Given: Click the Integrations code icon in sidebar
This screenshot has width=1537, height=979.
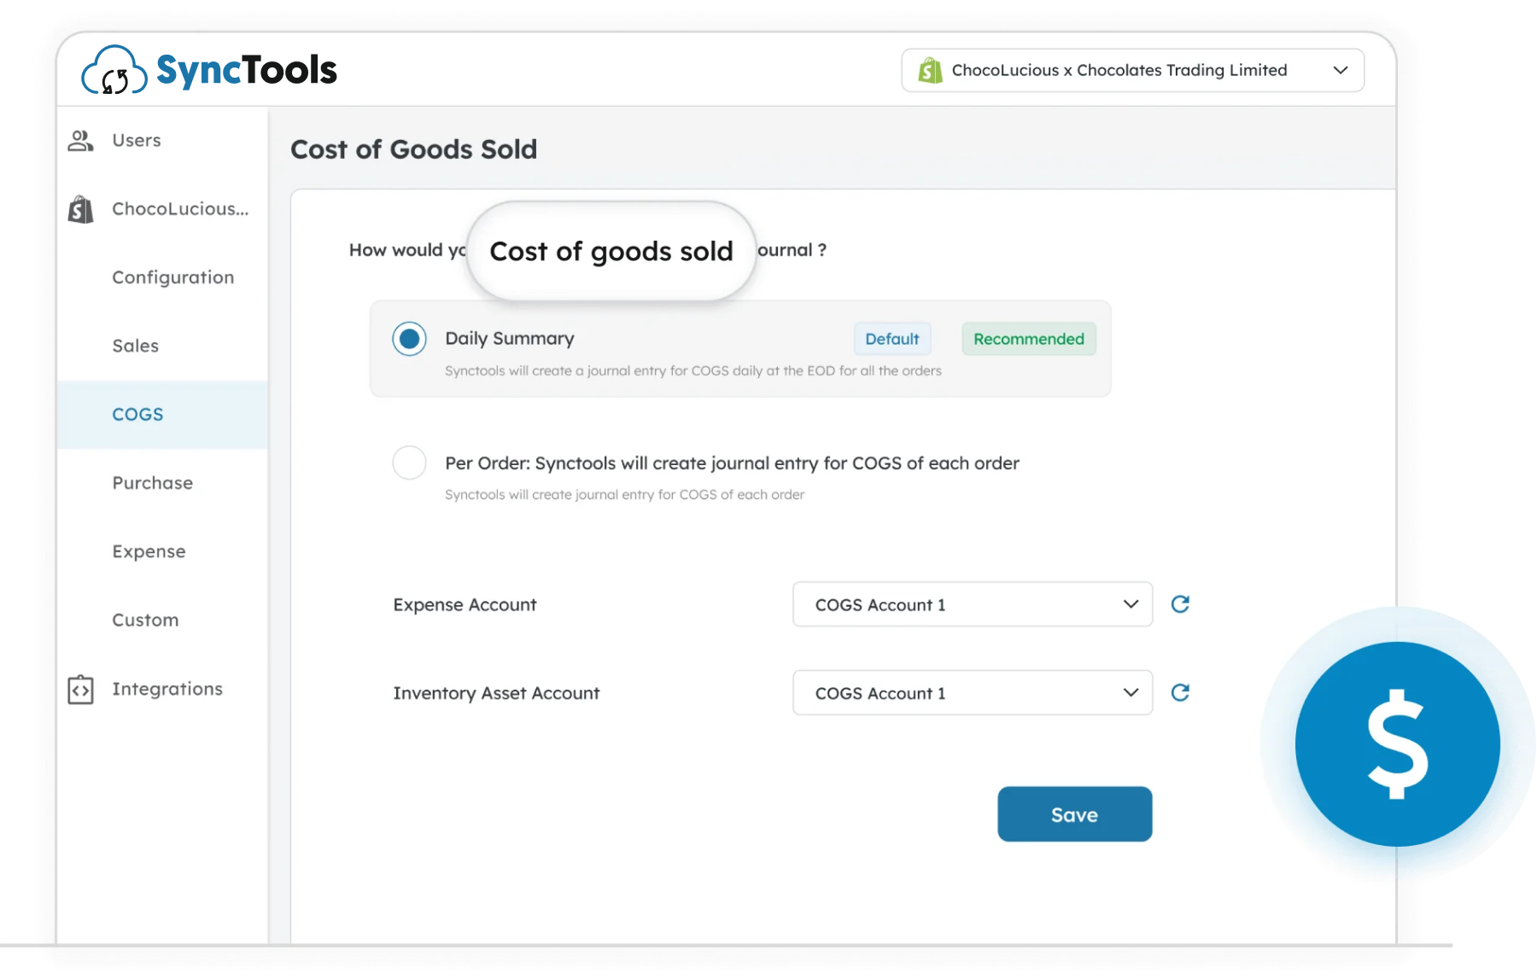Looking at the screenshot, I should click(x=80, y=690).
